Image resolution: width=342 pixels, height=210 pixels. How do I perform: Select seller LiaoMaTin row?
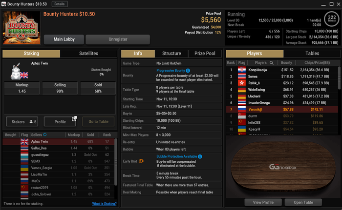click(59, 174)
